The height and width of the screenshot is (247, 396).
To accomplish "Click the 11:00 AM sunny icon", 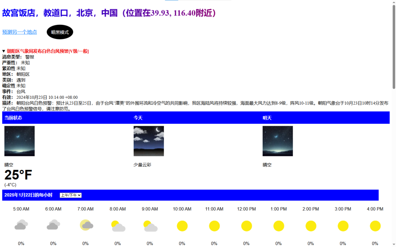I will click(x=214, y=226).
